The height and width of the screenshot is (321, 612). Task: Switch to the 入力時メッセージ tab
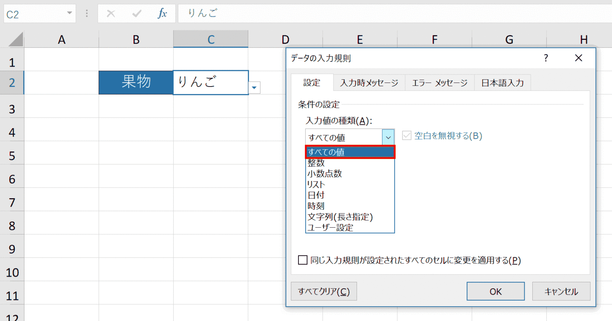coord(369,83)
